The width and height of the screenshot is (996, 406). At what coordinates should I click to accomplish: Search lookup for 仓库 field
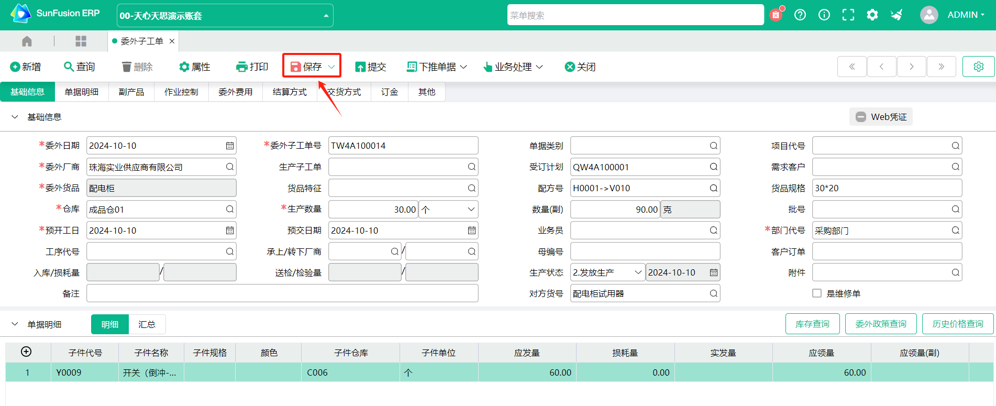click(229, 209)
